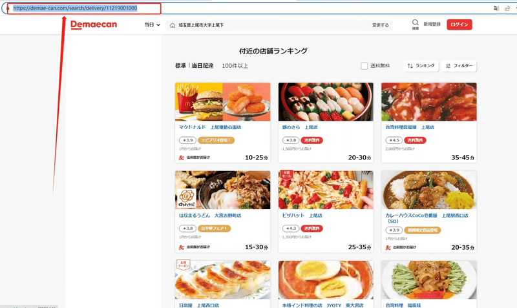
Task: Open the 銀のさら sushi platter photo
Action: coord(326,102)
